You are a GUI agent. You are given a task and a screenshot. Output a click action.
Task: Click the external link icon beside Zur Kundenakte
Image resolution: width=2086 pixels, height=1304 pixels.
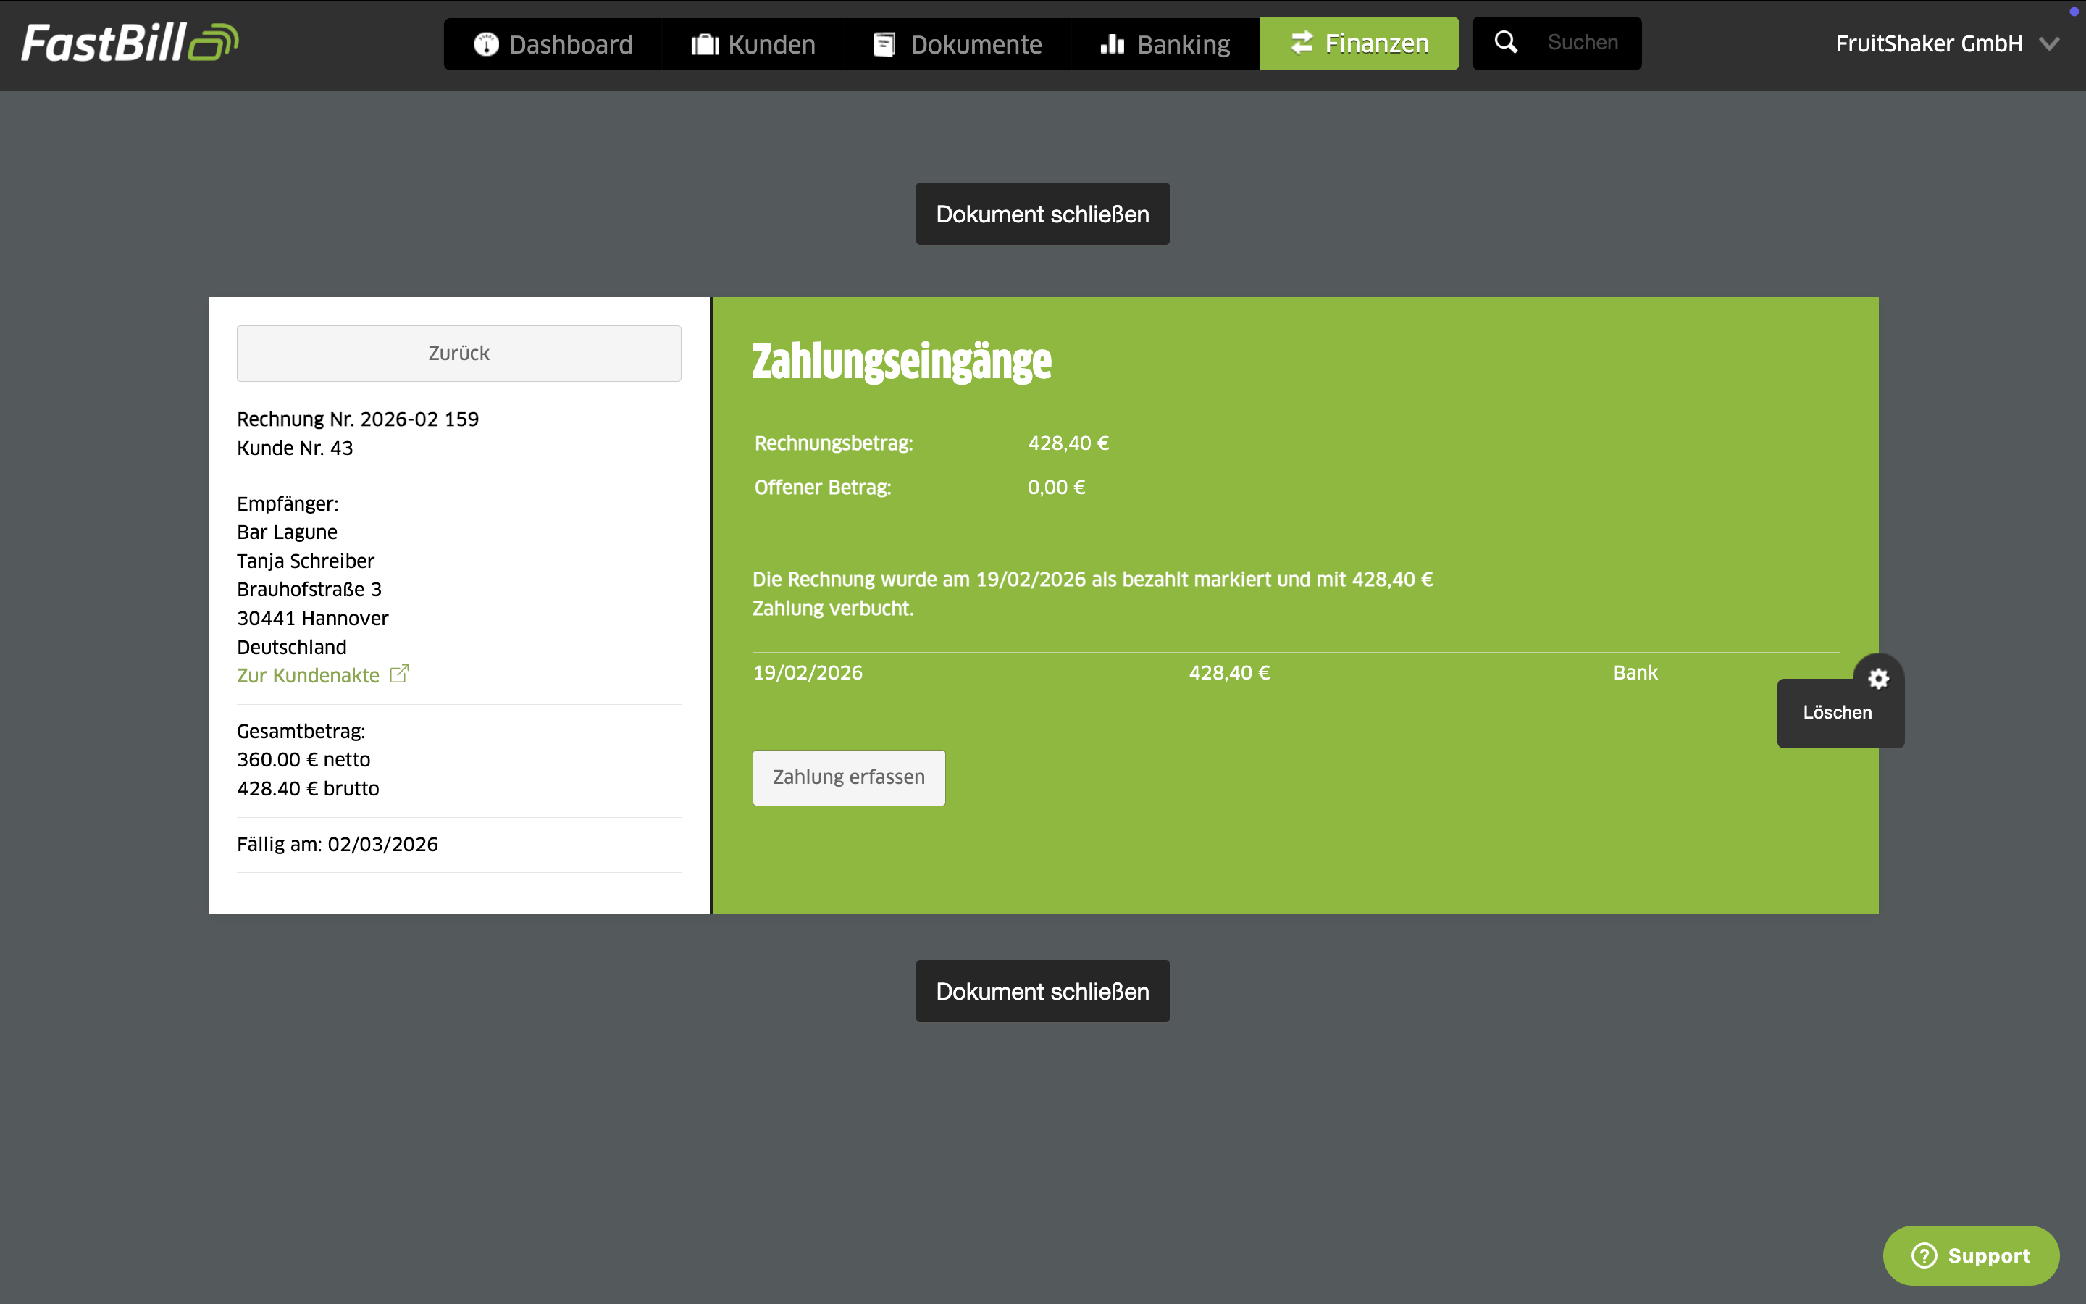coord(399,674)
